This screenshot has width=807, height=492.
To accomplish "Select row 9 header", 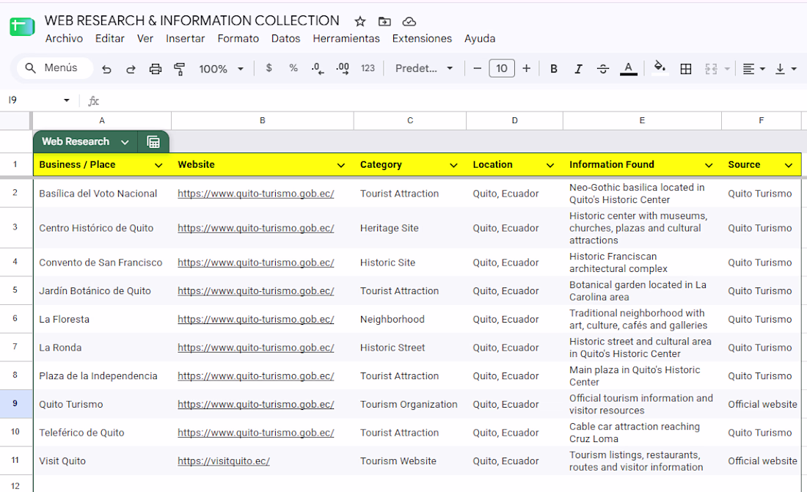I will pyautogui.click(x=15, y=403).
